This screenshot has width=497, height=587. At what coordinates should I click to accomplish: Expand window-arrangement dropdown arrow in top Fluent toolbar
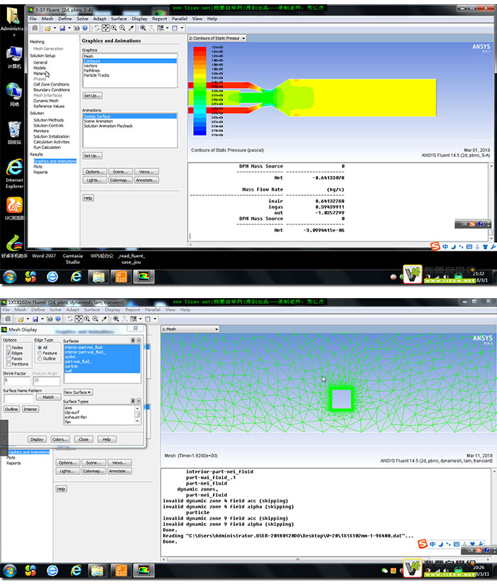pyautogui.click(x=182, y=28)
